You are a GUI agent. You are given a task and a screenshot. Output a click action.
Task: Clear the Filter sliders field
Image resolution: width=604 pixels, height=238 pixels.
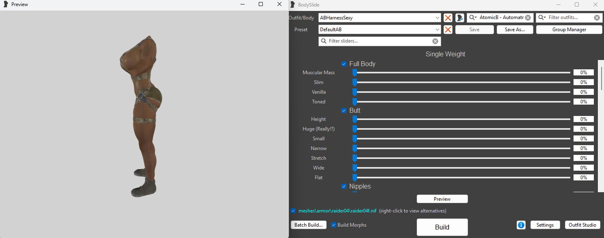coord(435,41)
